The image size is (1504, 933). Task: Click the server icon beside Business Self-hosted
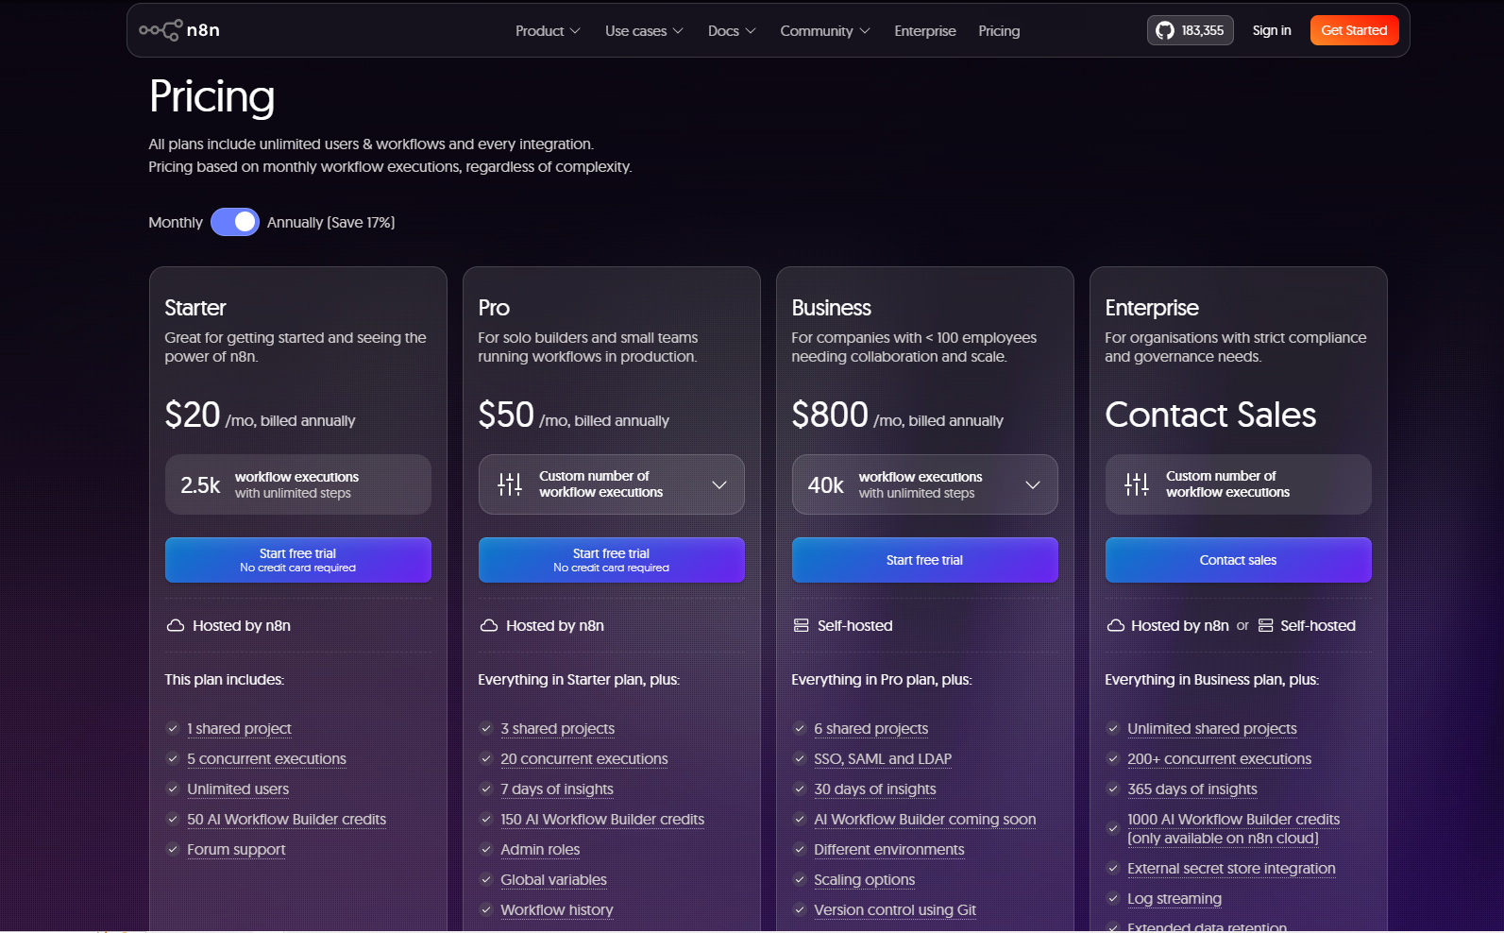(802, 625)
